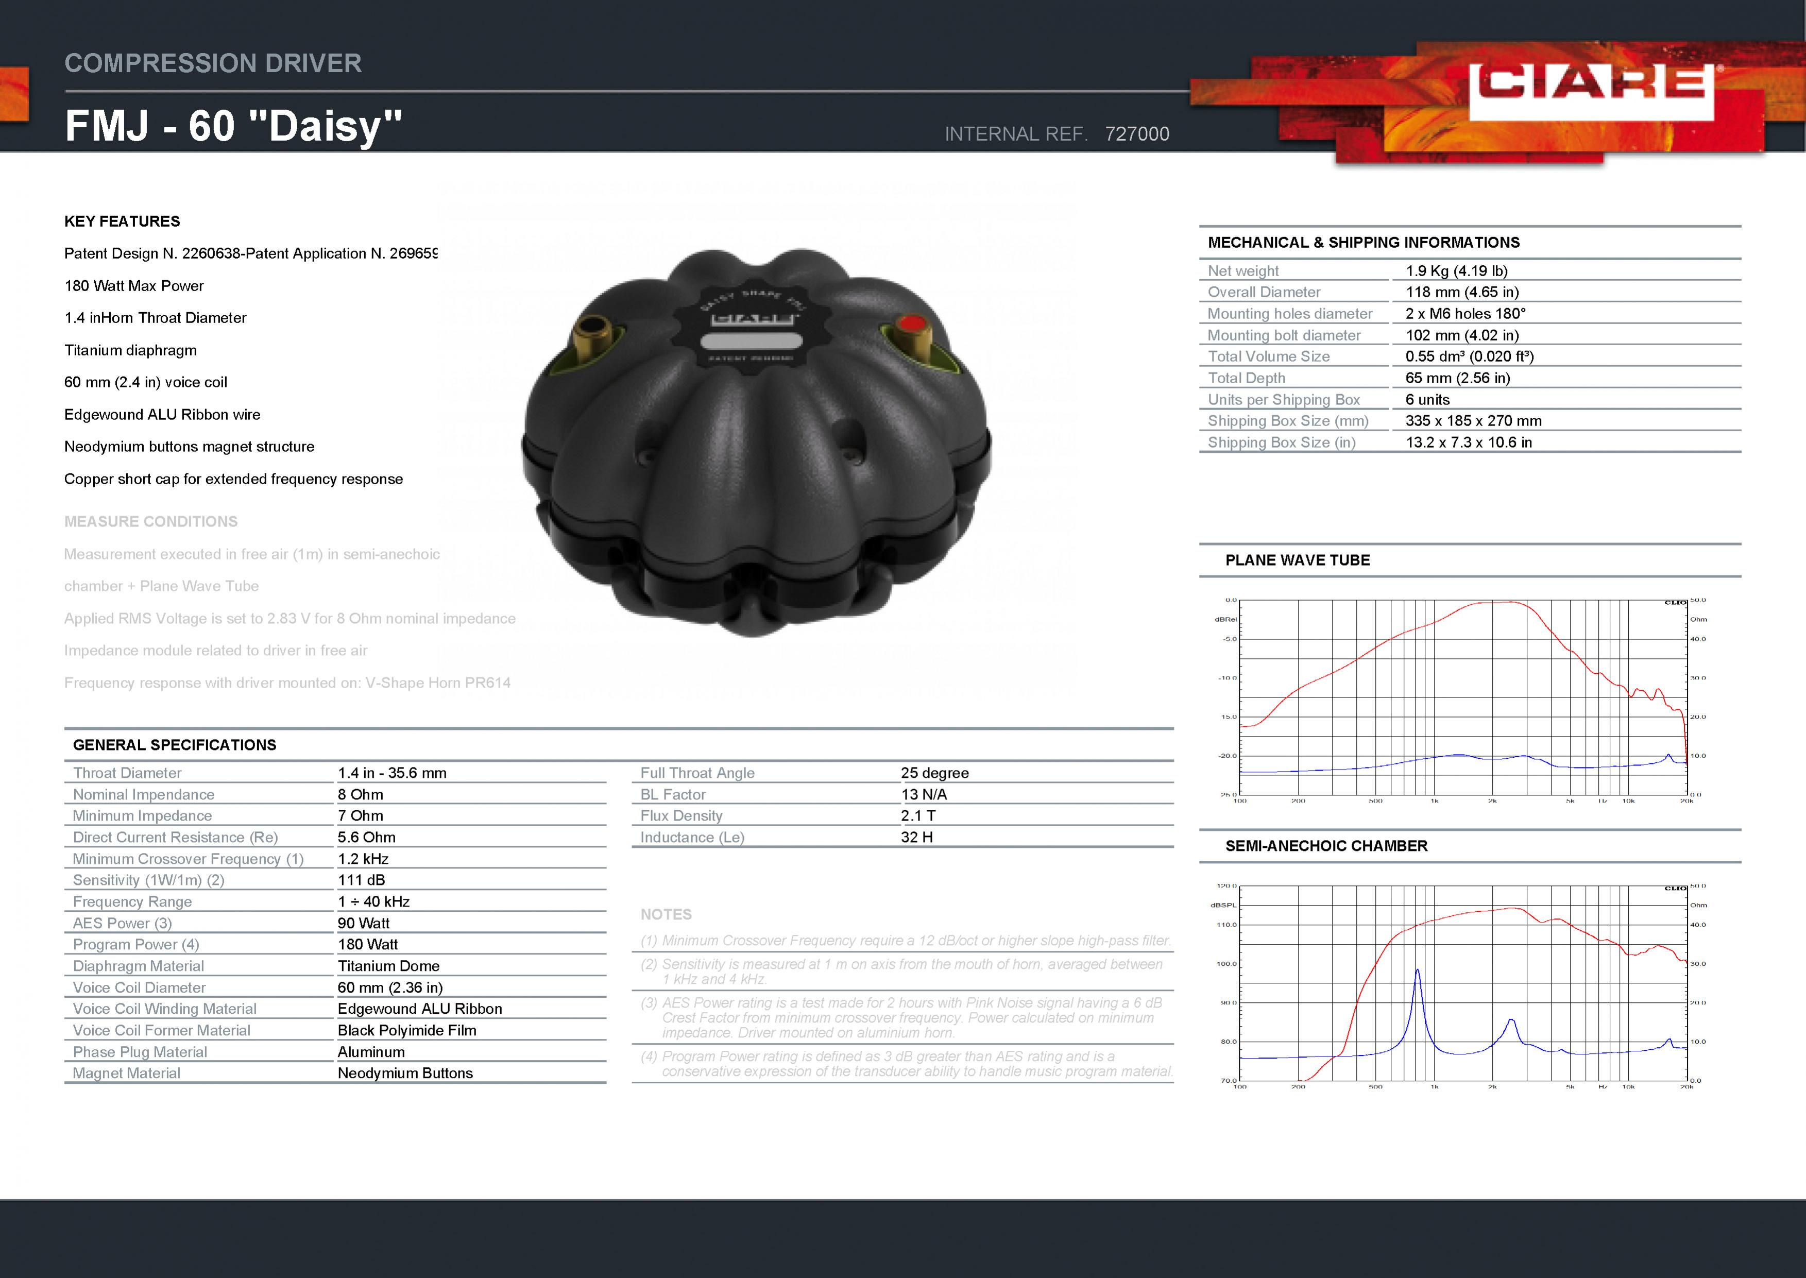
Task: Click the 'MEASURE CONDITIONS' heading
Action: [x=151, y=522]
